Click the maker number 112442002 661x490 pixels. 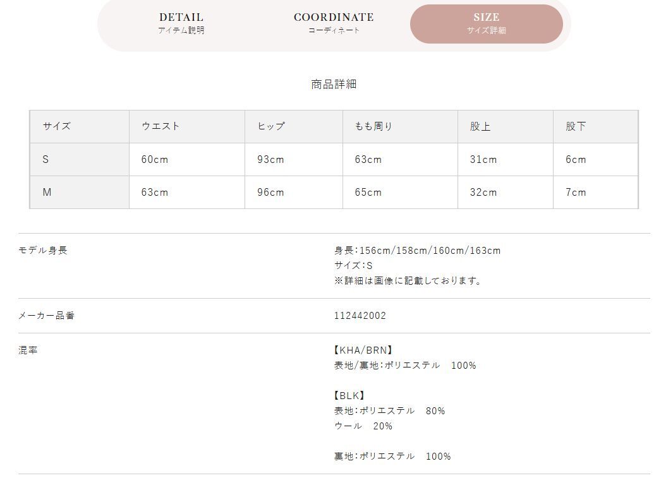point(360,316)
